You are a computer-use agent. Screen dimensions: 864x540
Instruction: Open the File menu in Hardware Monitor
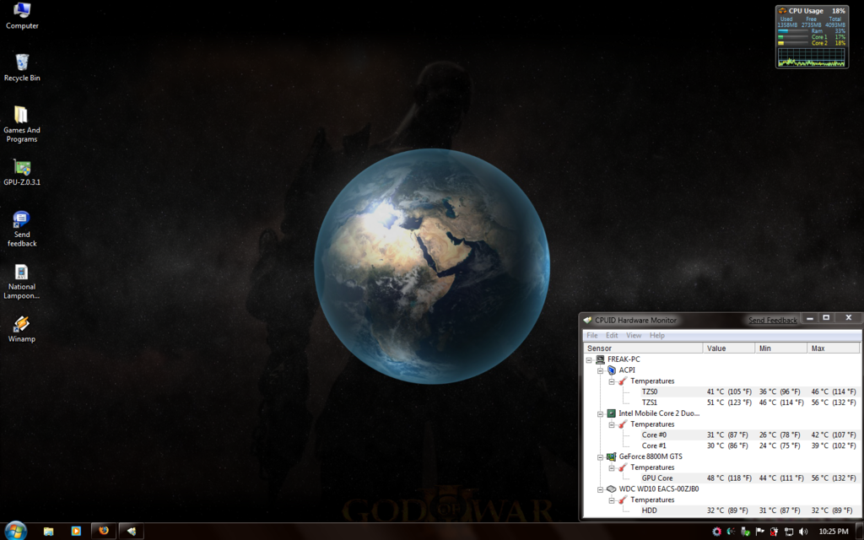(592, 335)
